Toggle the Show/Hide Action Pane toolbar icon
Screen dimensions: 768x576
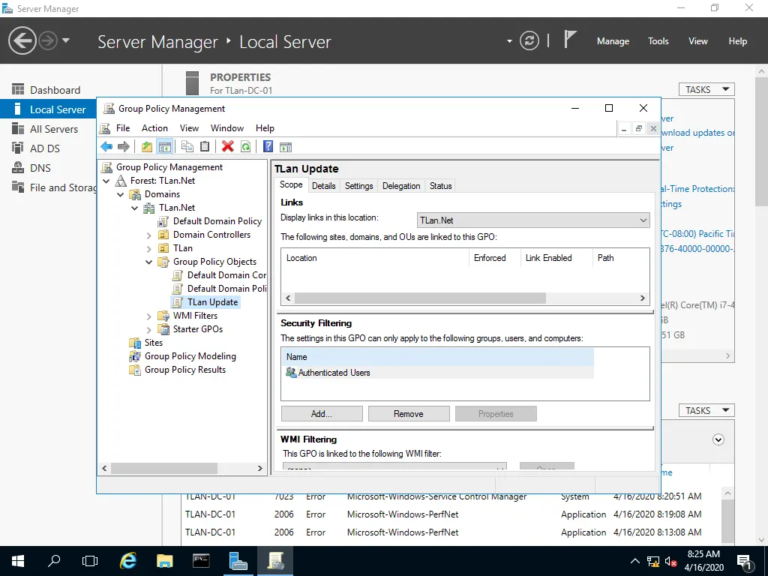(x=286, y=146)
